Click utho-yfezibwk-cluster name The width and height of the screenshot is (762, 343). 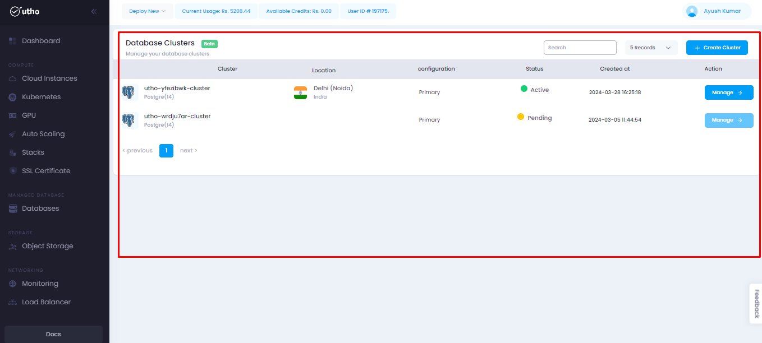coord(177,88)
